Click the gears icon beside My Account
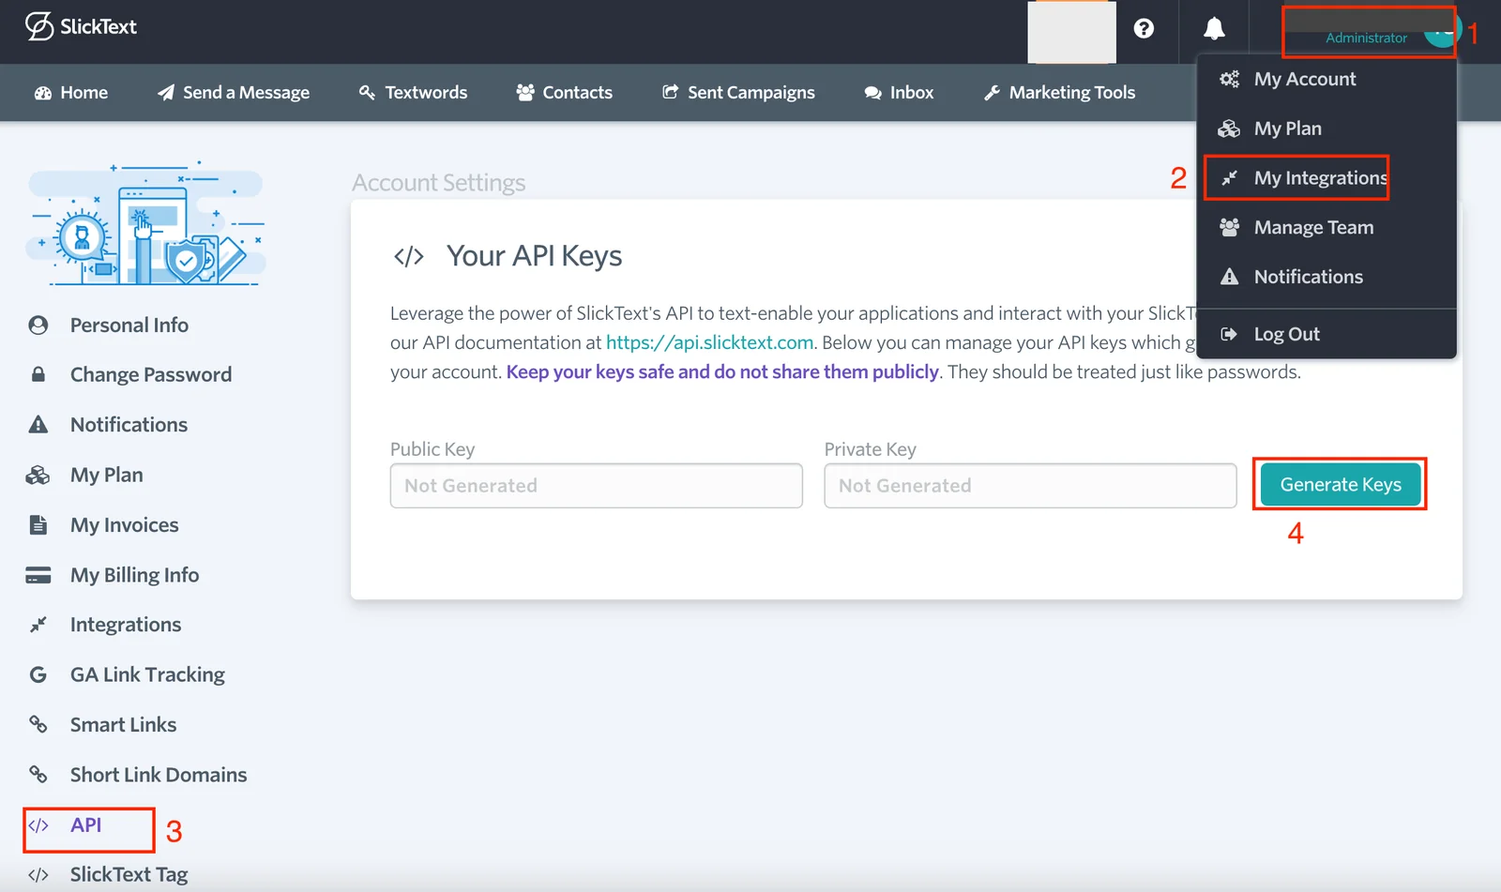Viewport: 1501px width, 892px height. [x=1229, y=79]
